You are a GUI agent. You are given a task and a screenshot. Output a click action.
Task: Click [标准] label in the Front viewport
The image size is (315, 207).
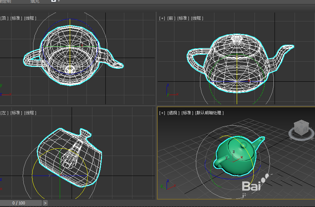tap(183, 18)
